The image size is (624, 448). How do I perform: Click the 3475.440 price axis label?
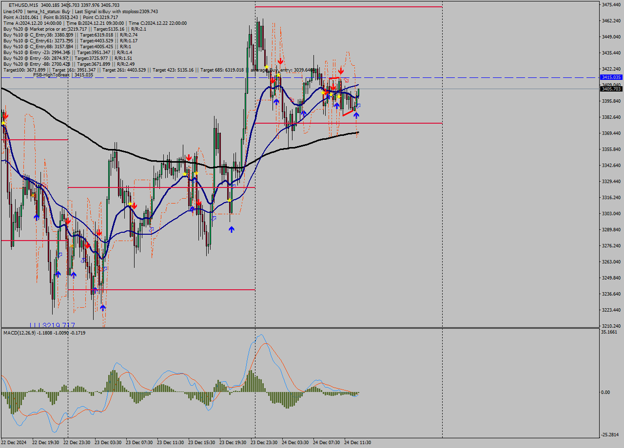611,4
